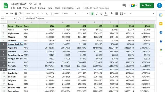Select the Azerbaijan cell
165x92 pixels.
15,73
